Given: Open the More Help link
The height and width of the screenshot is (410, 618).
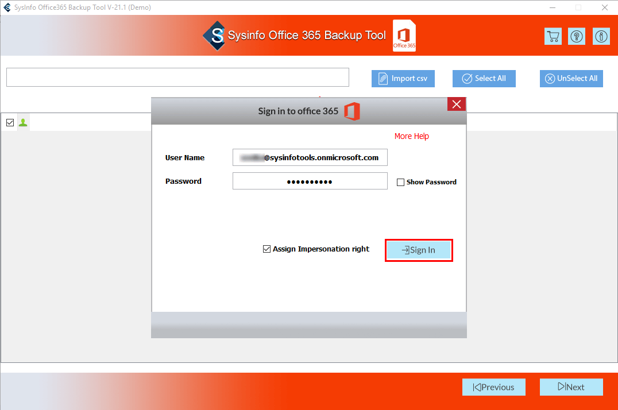Looking at the screenshot, I should click(411, 136).
